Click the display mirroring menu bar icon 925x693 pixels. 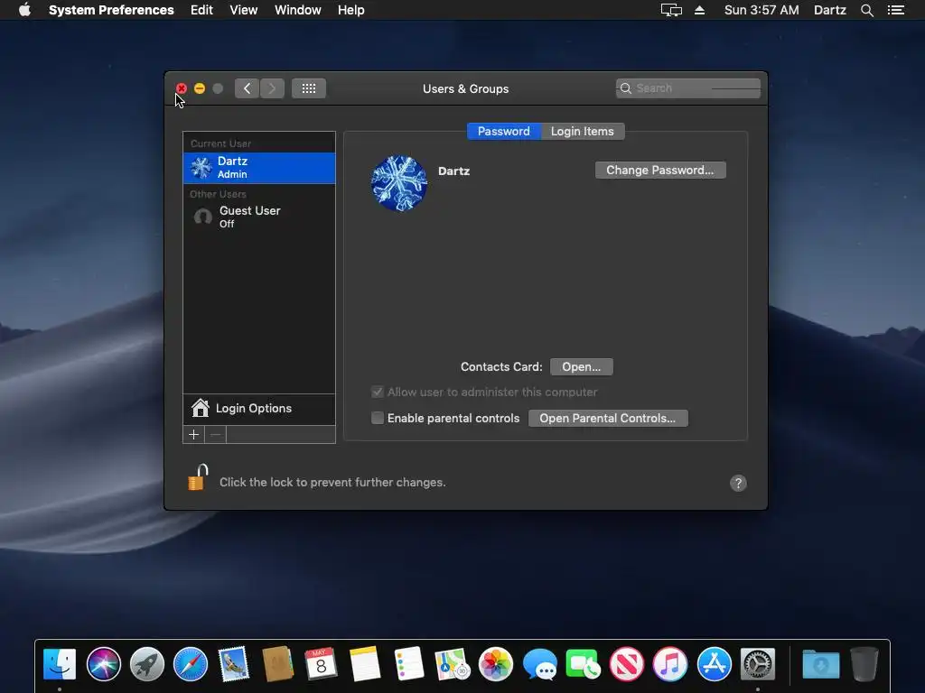point(671,10)
